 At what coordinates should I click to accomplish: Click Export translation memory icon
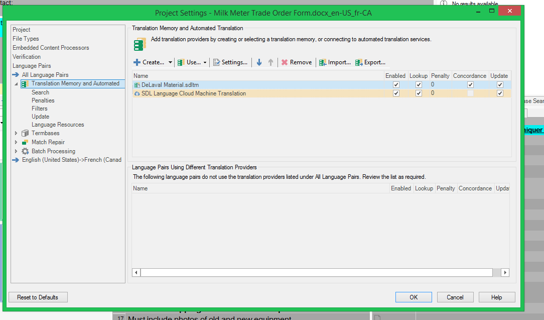tap(359, 62)
